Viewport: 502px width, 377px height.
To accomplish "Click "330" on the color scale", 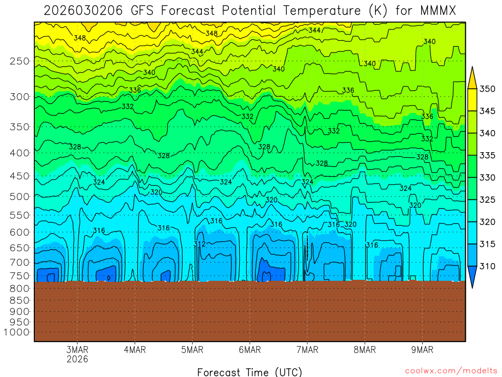I will click(x=487, y=178).
